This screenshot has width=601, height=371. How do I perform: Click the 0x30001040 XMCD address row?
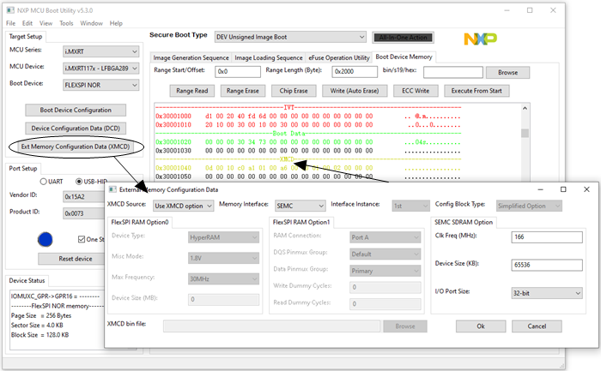[x=307, y=168]
